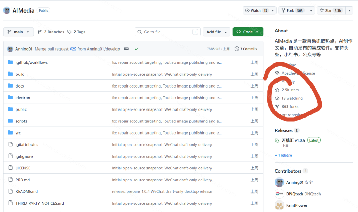Open the .gitignore file name
This screenshot has height=212, width=358.
[x=24, y=156]
